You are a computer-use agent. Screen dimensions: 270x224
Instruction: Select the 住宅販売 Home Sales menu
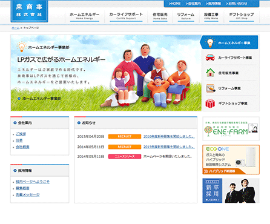pyautogui.click(x=160, y=16)
